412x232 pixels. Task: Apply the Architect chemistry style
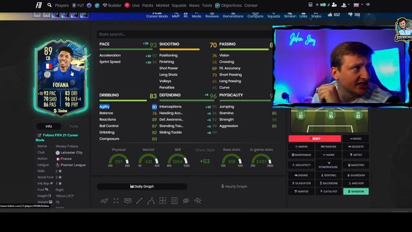click(x=301, y=165)
